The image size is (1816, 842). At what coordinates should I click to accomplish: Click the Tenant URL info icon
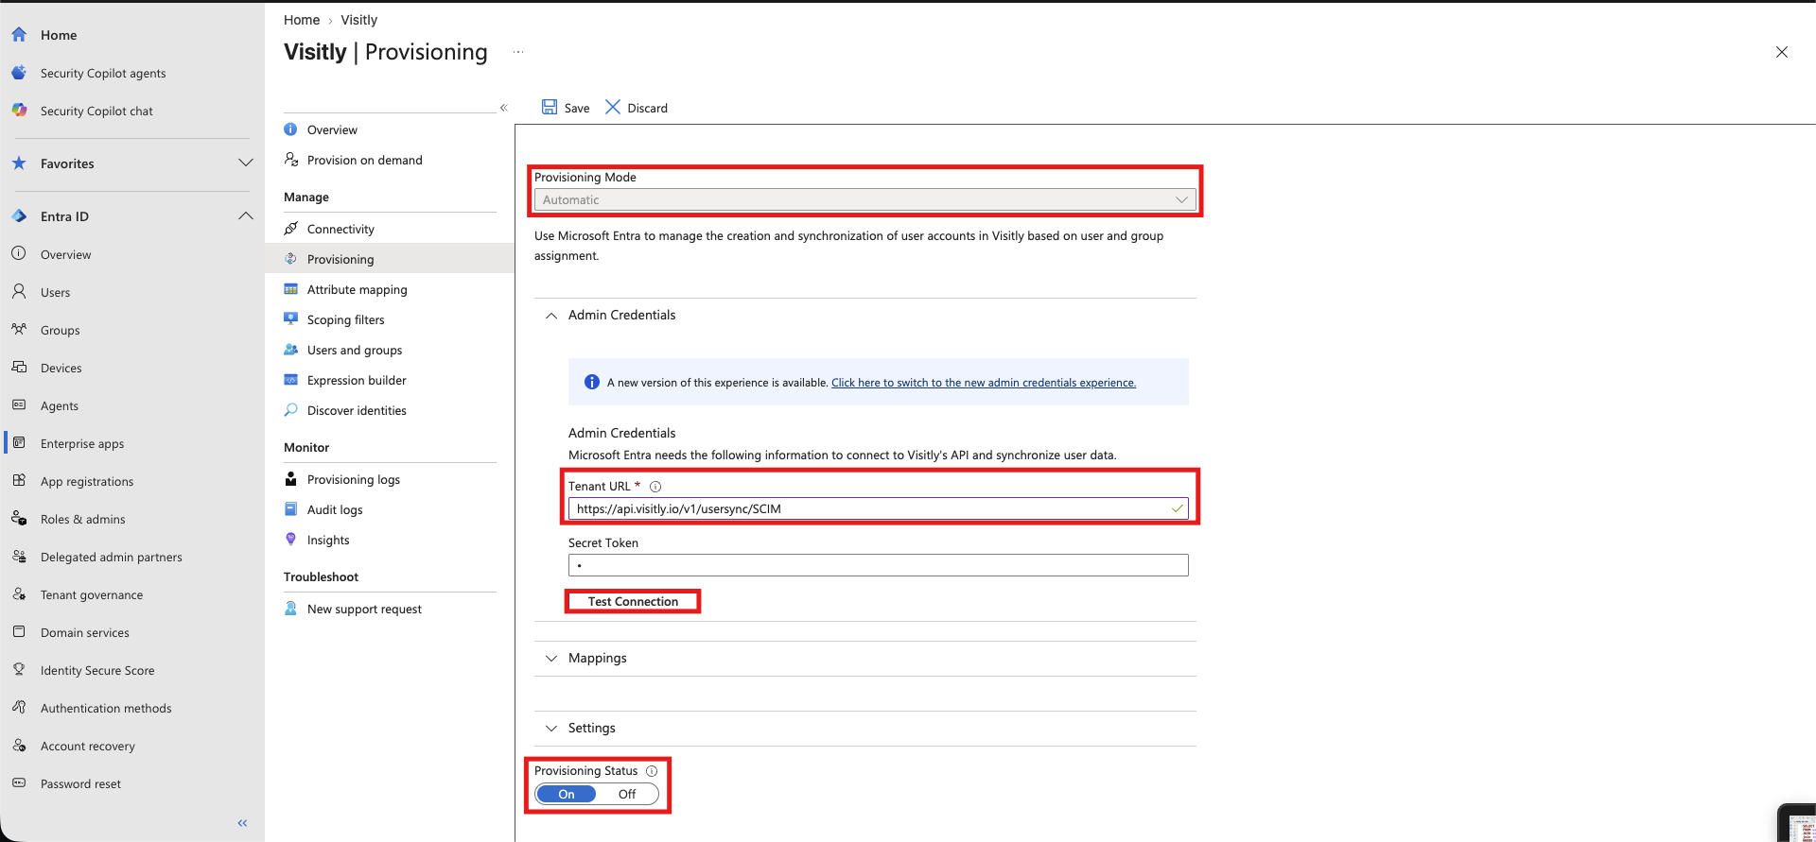point(655,487)
